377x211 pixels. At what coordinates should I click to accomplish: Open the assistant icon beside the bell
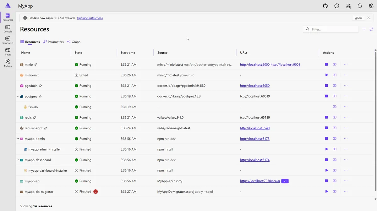[348, 6]
